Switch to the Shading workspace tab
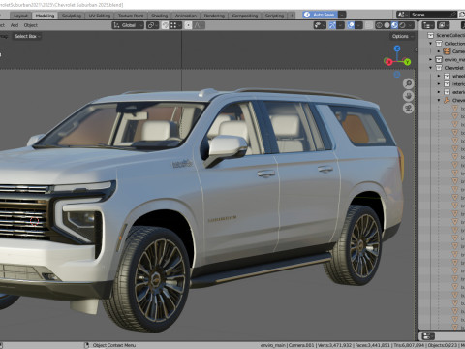465x349 pixels. 160,16
